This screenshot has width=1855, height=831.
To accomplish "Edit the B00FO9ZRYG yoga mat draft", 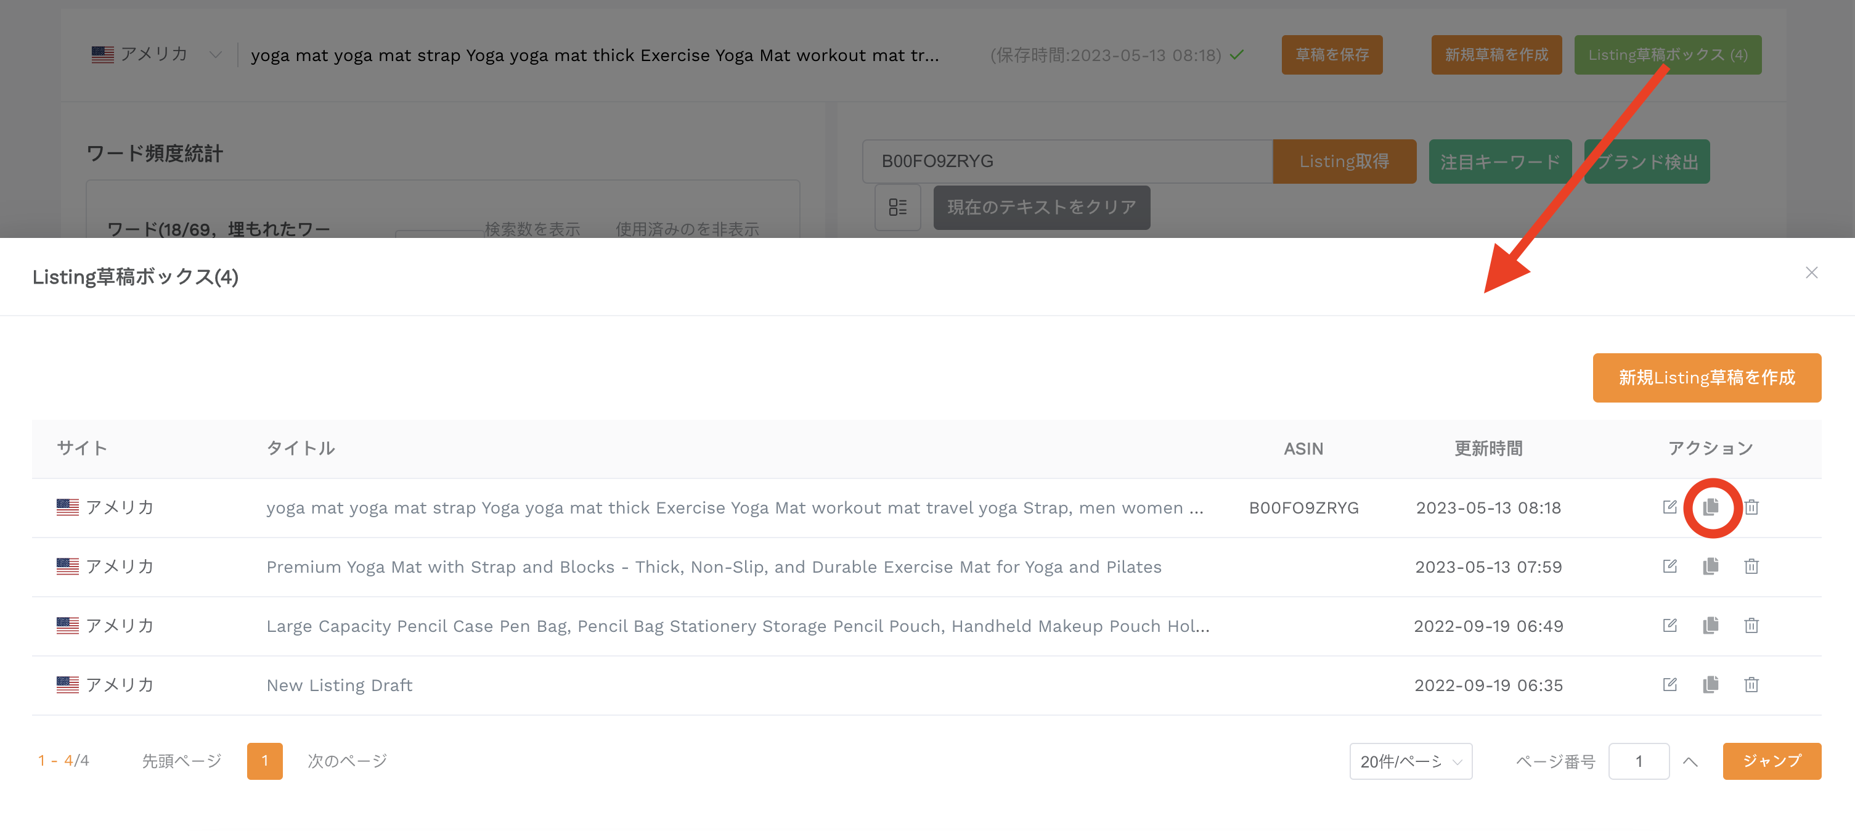I will pos(1669,507).
